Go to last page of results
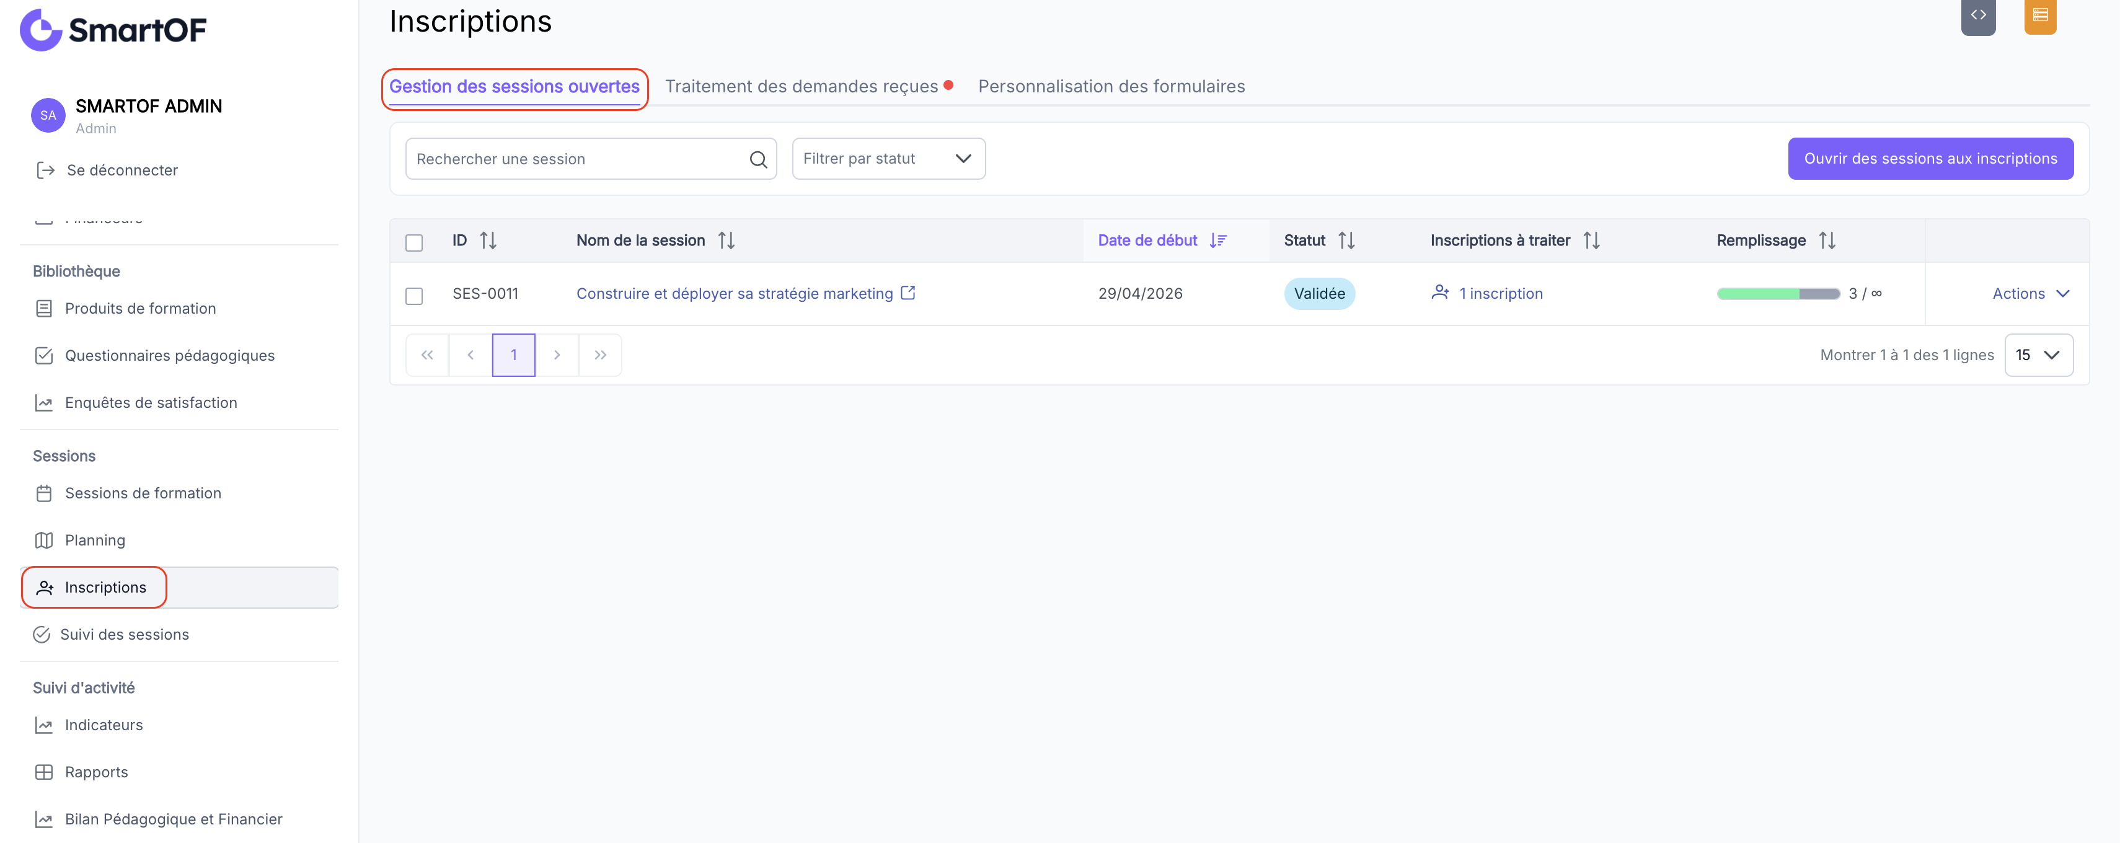This screenshot has height=843, width=2120. coord(600,355)
